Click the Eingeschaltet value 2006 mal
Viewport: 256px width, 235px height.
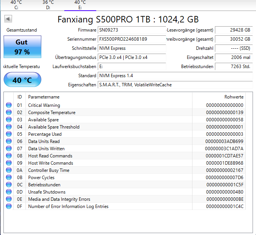(x=234, y=57)
